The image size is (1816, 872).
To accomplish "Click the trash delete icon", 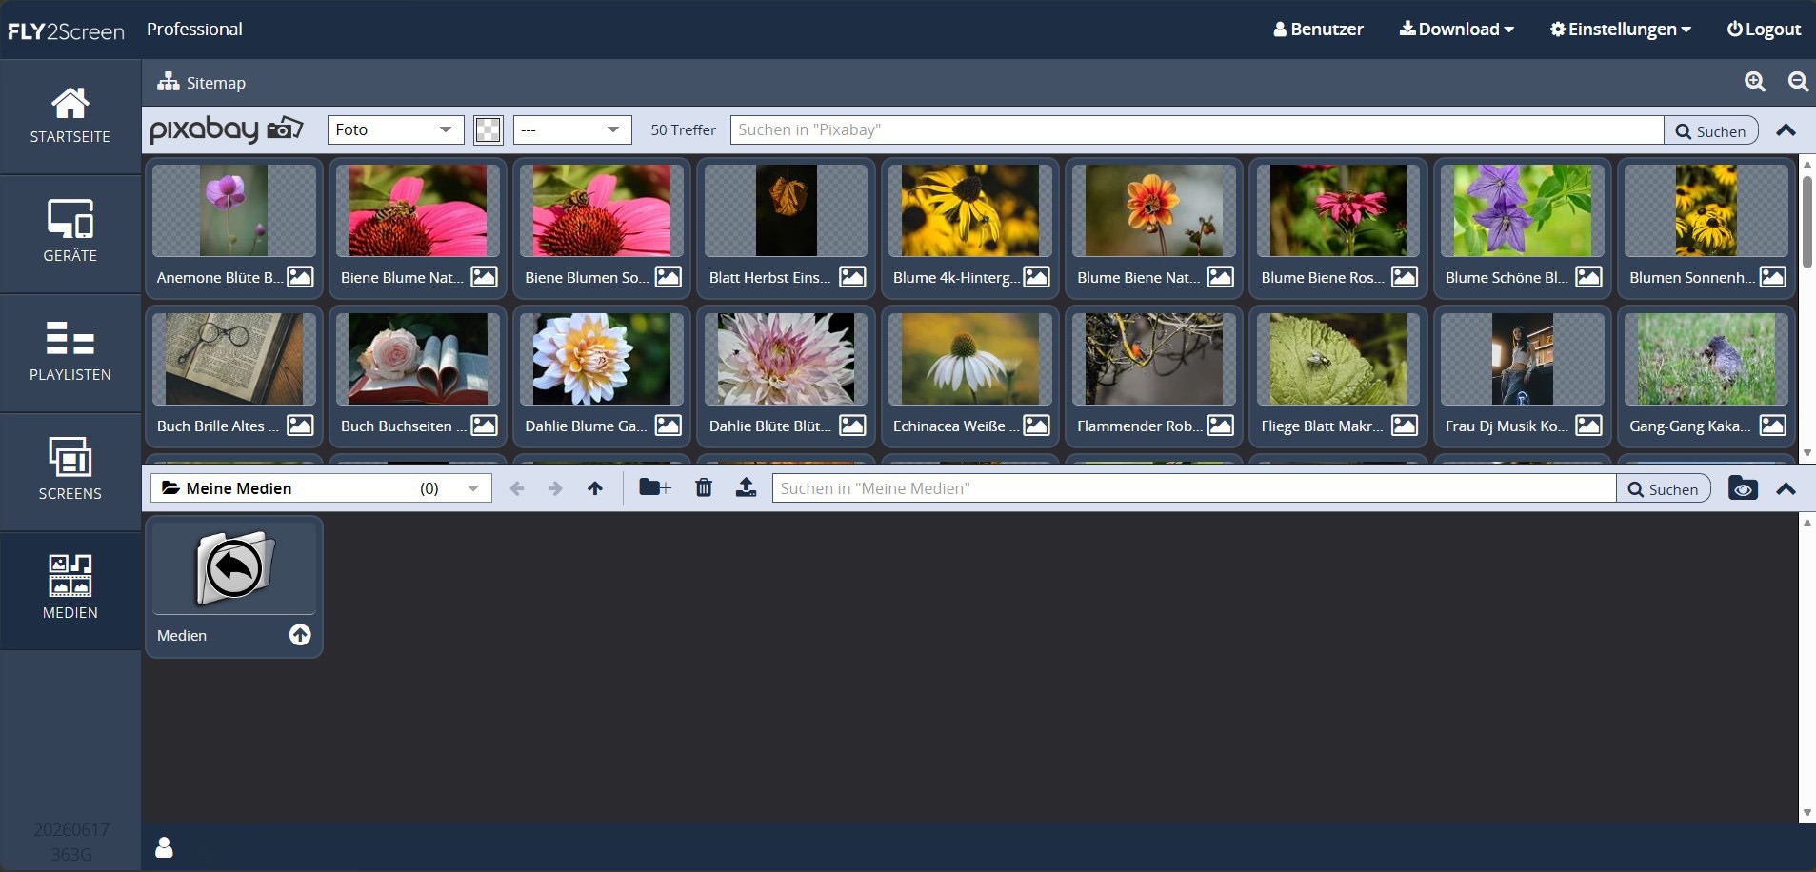I will click(x=704, y=487).
